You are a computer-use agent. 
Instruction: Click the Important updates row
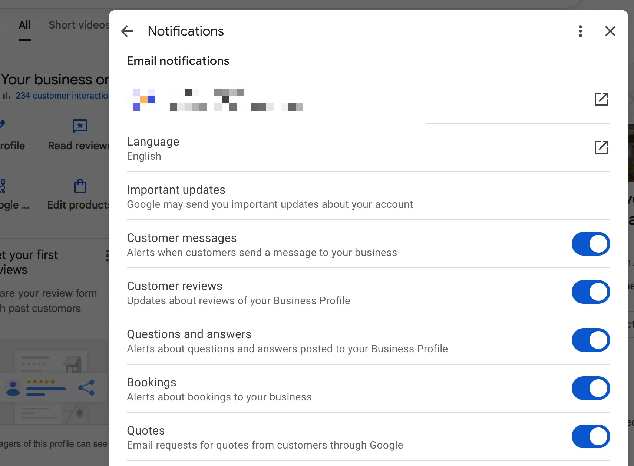coord(334,196)
